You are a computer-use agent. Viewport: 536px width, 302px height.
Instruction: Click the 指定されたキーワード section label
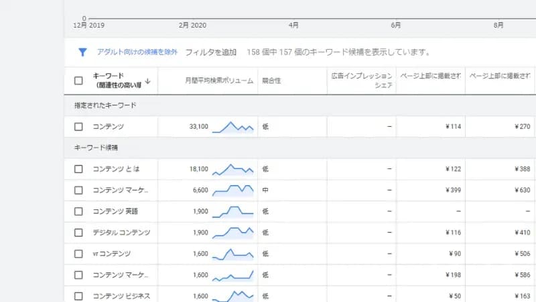[x=105, y=105]
